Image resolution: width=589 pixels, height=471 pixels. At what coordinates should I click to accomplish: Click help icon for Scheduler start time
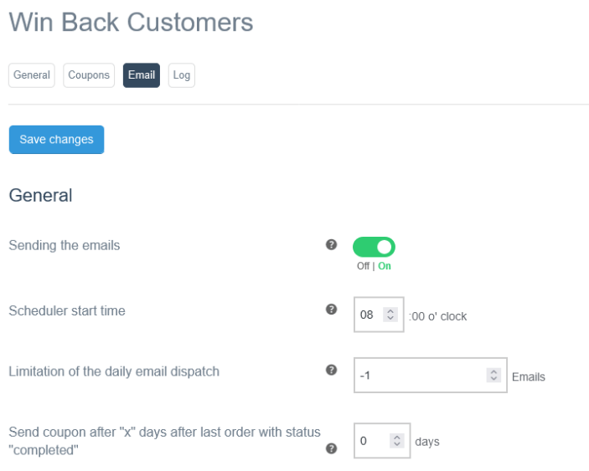(x=331, y=310)
